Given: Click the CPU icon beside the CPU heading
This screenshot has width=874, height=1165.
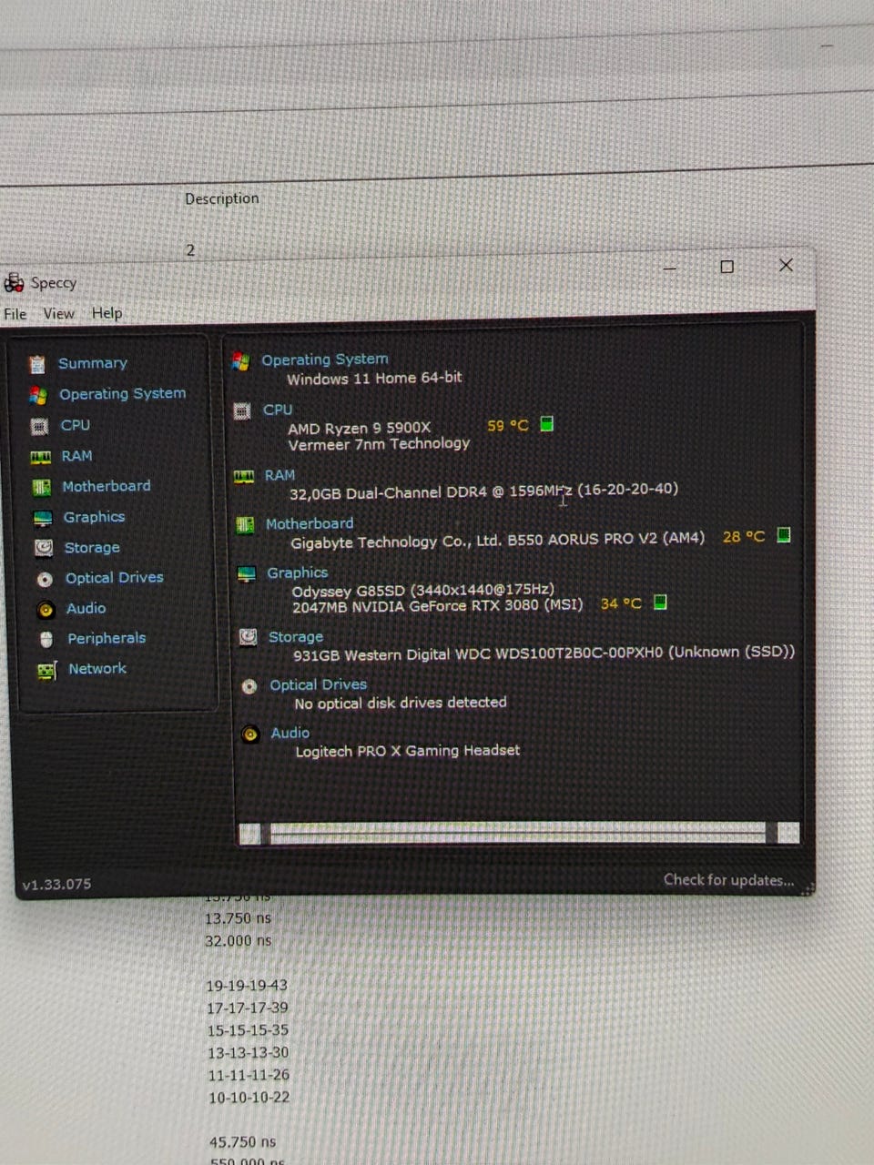Looking at the screenshot, I should (242, 411).
